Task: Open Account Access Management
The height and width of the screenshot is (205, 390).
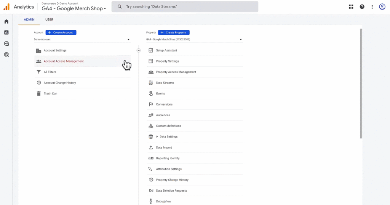Action: pos(82,61)
